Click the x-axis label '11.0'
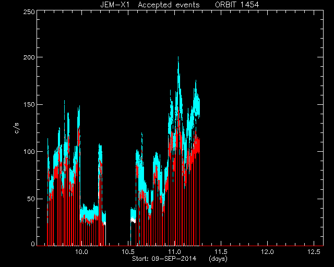334x267 pixels. point(174,252)
